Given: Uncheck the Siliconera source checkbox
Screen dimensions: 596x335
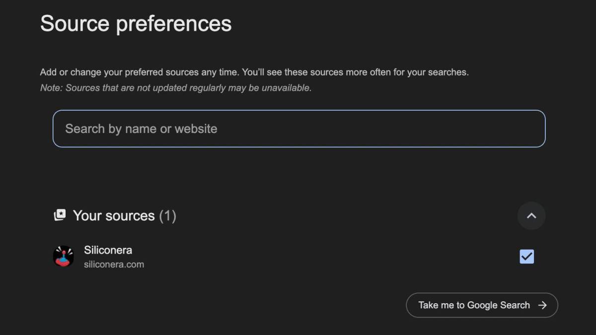Looking at the screenshot, I should pyautogui.click(x=526, y=257).
